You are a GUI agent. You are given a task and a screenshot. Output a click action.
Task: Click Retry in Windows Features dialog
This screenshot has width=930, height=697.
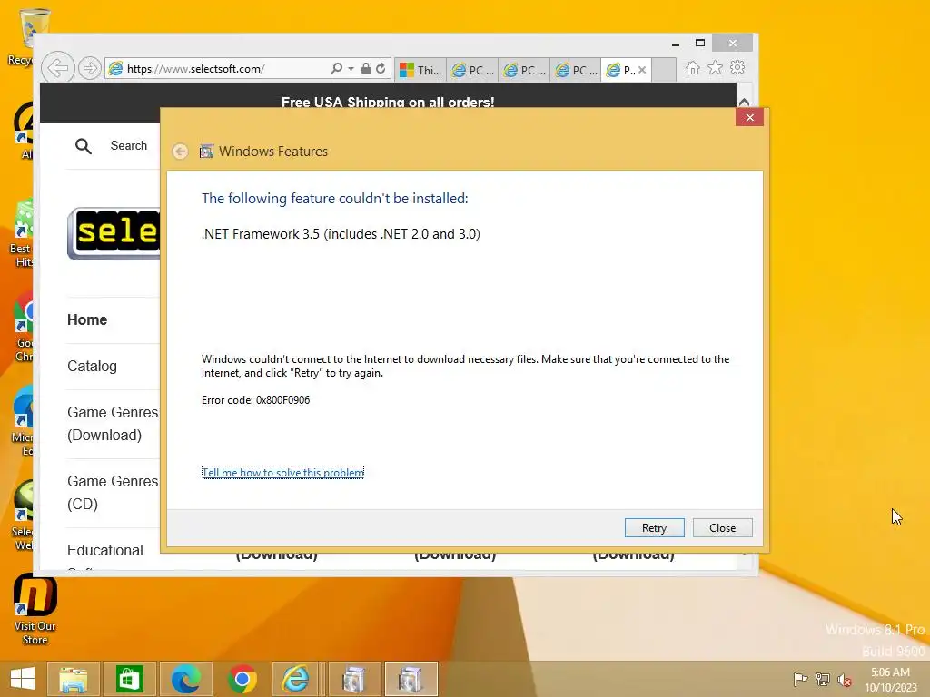coord(654,527)
